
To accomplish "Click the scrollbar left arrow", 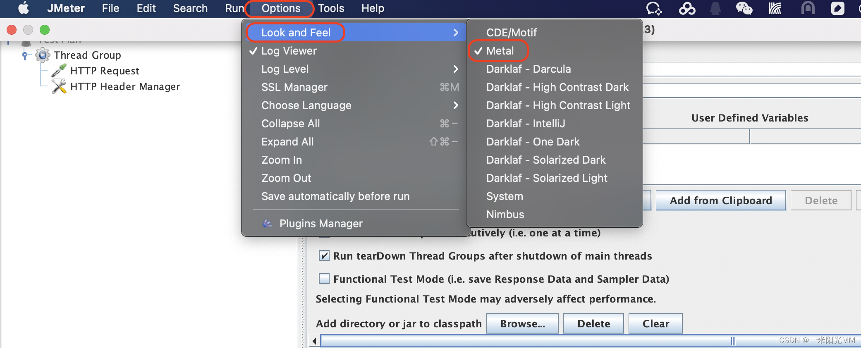I will [x=314, y=341].
